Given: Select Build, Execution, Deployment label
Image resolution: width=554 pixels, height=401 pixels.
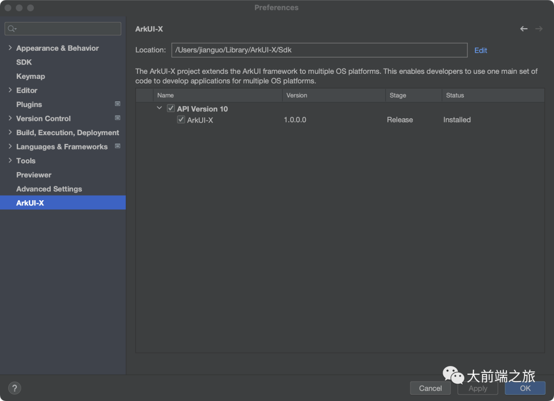Looking at the screenshot, I should 68,133.
